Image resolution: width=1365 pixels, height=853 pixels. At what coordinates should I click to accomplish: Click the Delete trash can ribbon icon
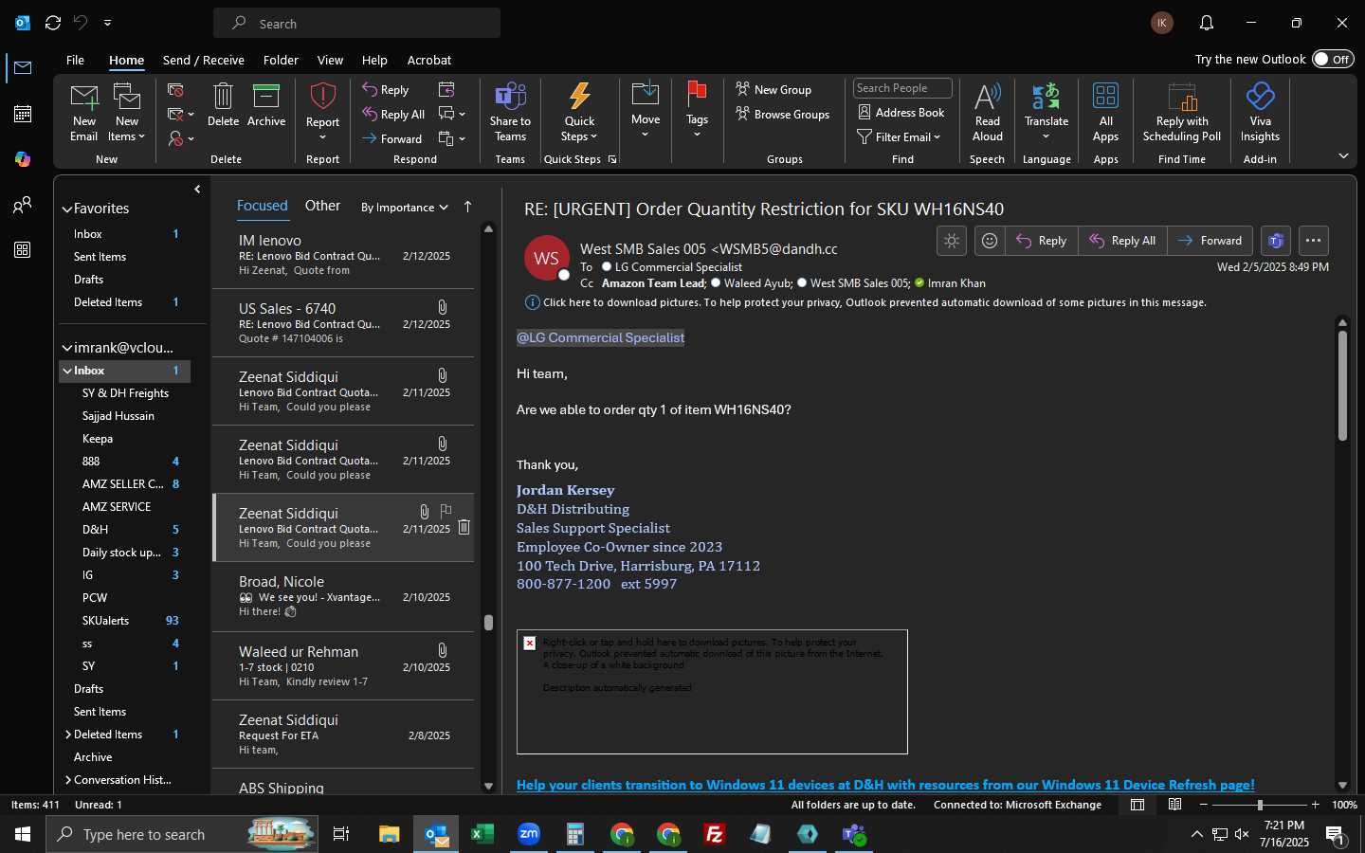[x=223, y=104]
